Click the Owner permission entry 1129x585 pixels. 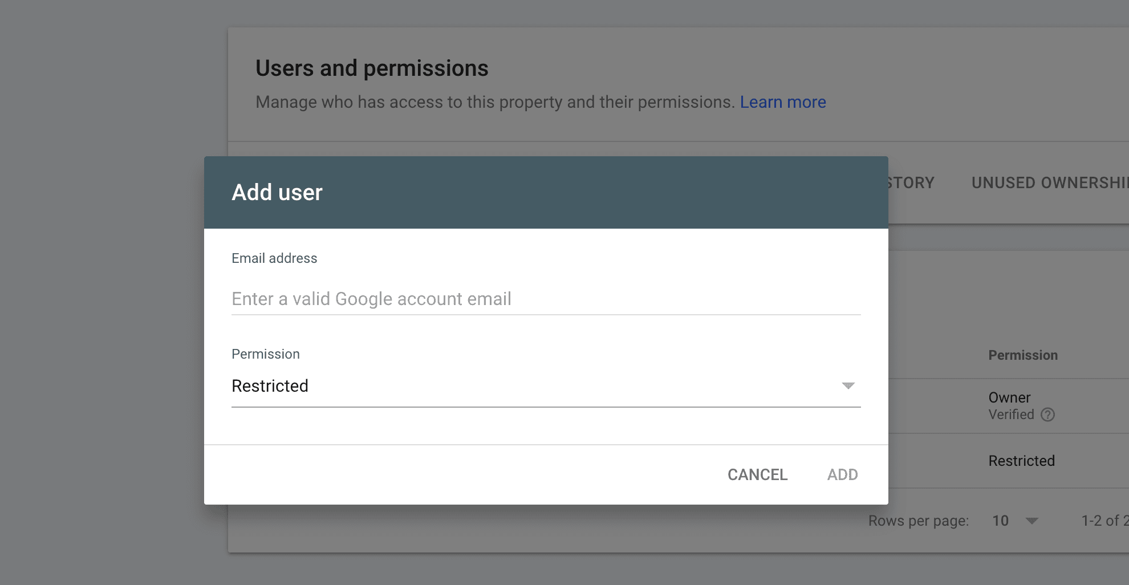[1009, 397]
